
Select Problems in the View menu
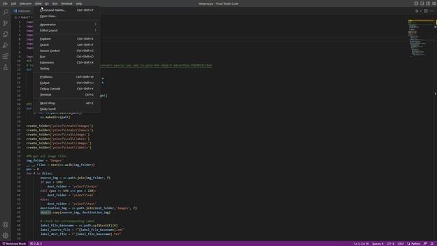(x=67, y=77)
